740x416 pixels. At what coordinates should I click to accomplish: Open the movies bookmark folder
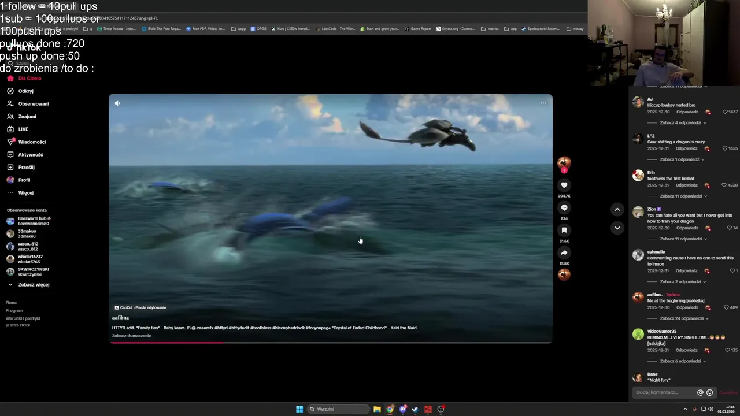click(x=490, y=28)
